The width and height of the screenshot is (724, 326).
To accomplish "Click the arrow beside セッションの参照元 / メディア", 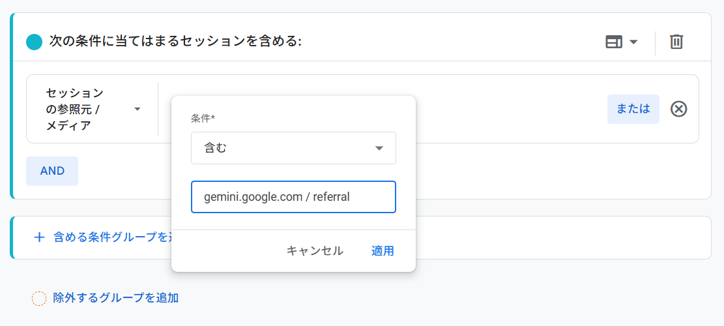I will click(138, 110).
